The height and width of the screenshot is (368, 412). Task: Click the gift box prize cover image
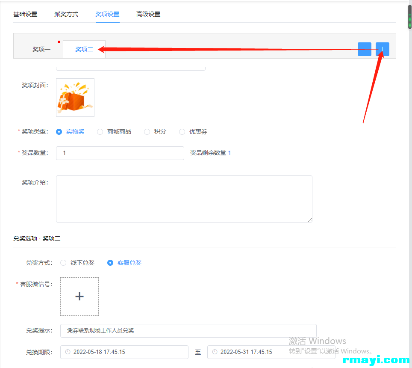75,98
